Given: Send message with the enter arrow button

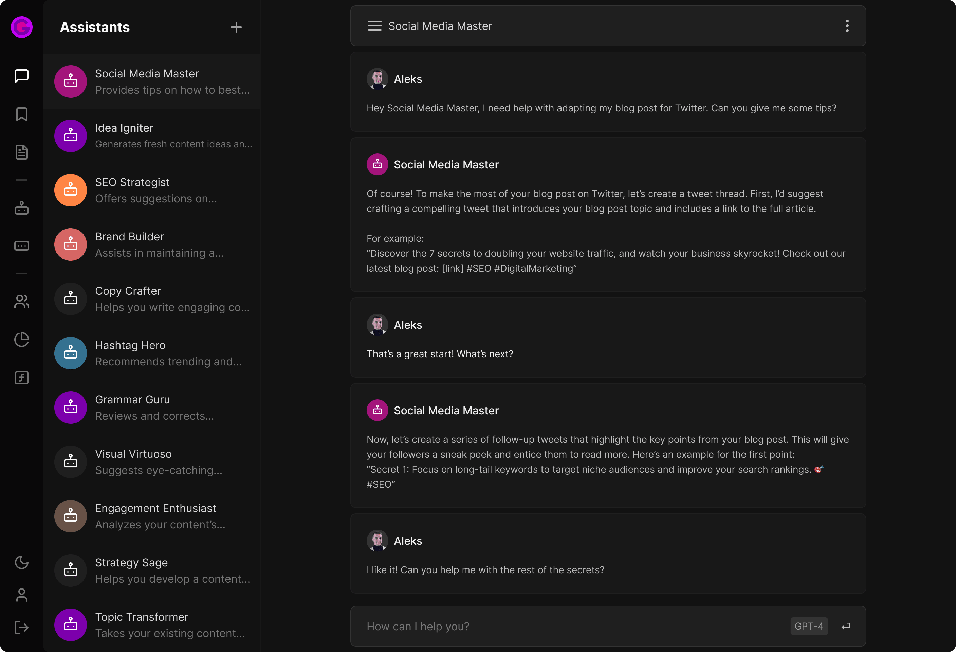Looking at the screenshot, I should pyautogui.click(x=846, y=626).
